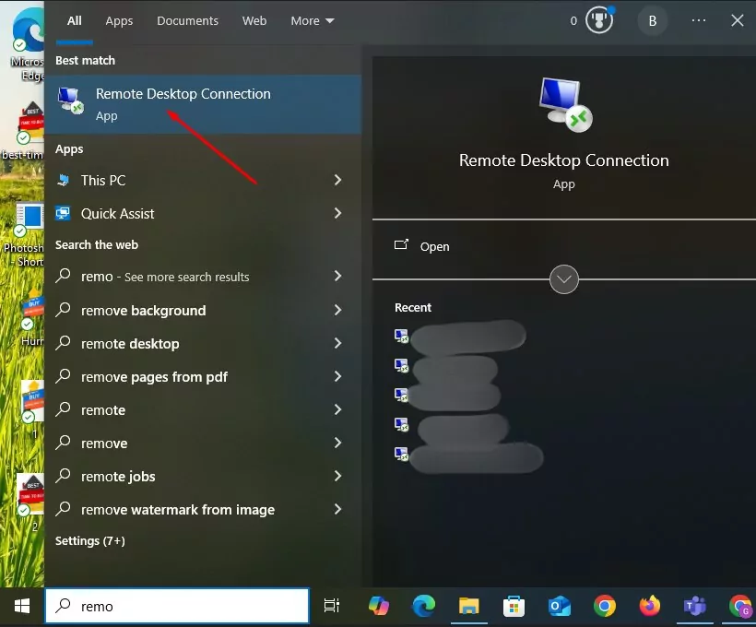The width and height of the screenshot is (756, 627).
Task: Launch Copilot from the taskbar
Action: [x=379, y=606]
